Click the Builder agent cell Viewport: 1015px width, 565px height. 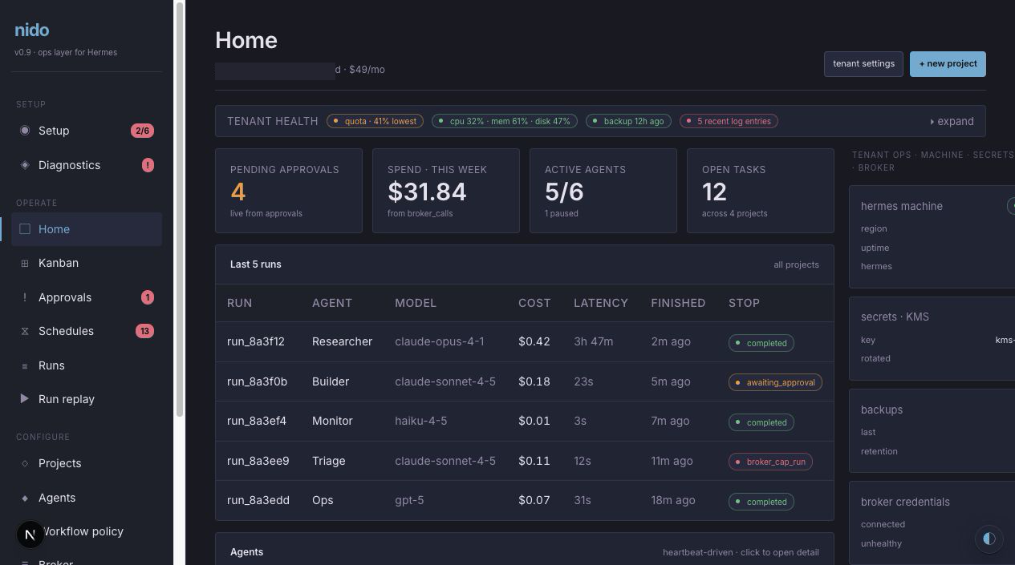pyautogui.click(x=331, y=381)
